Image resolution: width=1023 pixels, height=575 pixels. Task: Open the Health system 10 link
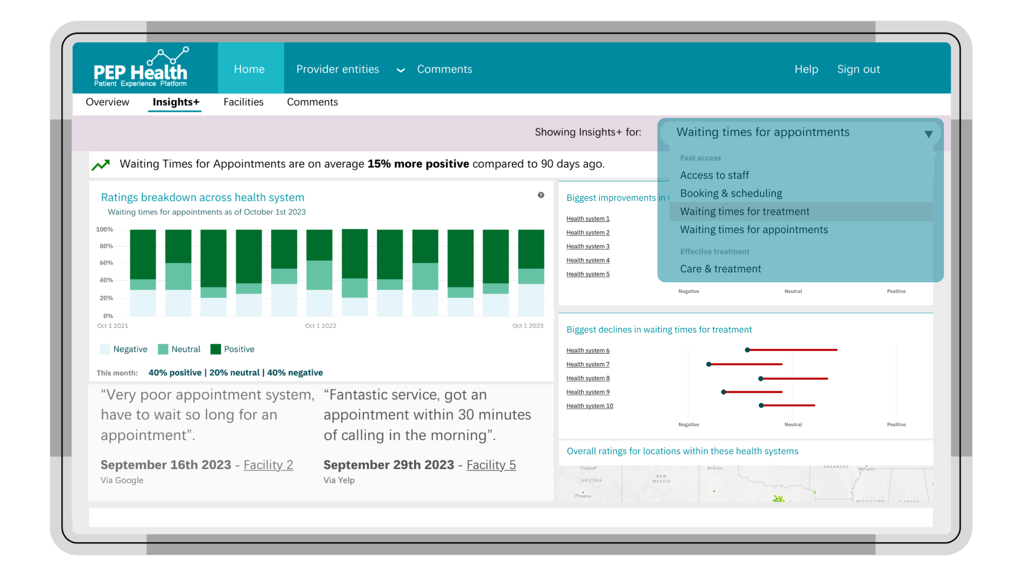[x=589, y=406]
